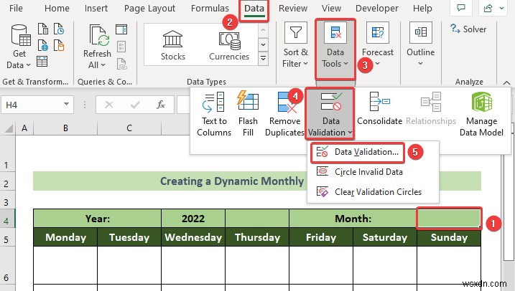Screen dimensions: 515x291
Task: Open the File tab
Action: (16, 8)
